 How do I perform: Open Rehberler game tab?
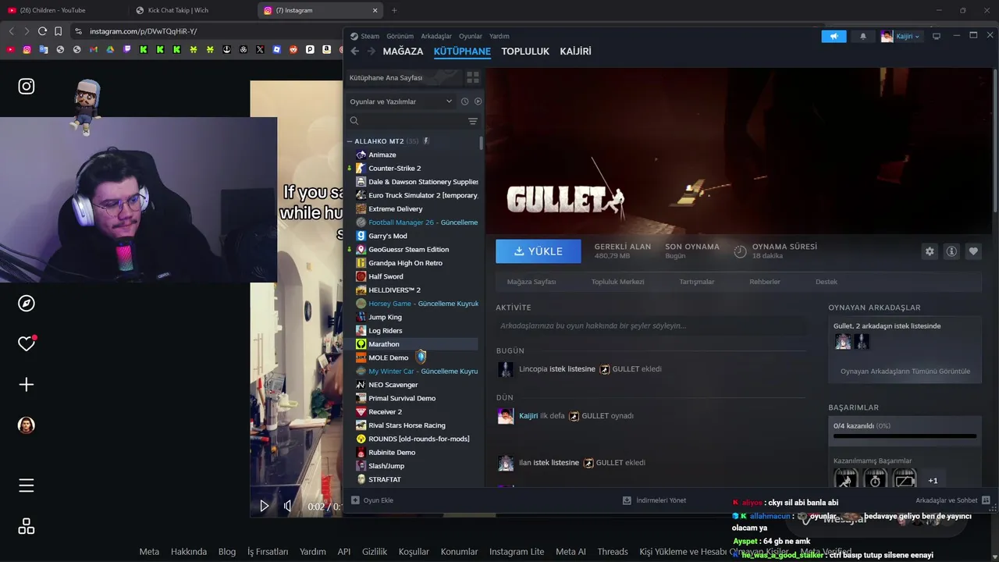(x=765, y=282)
